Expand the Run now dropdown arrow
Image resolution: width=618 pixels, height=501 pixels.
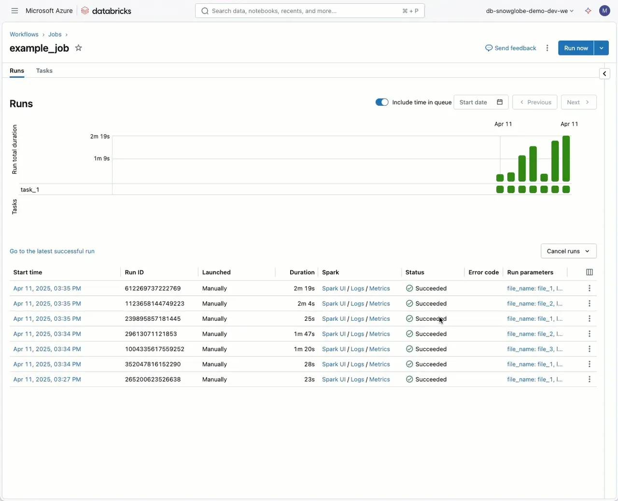click(x=601, y=48)
